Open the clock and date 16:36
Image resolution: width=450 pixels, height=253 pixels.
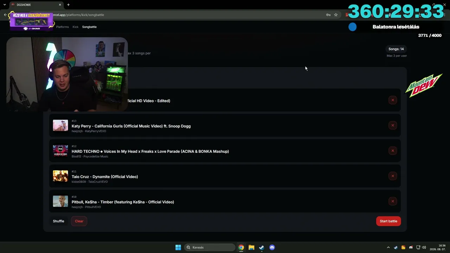[x=437, y=247]
